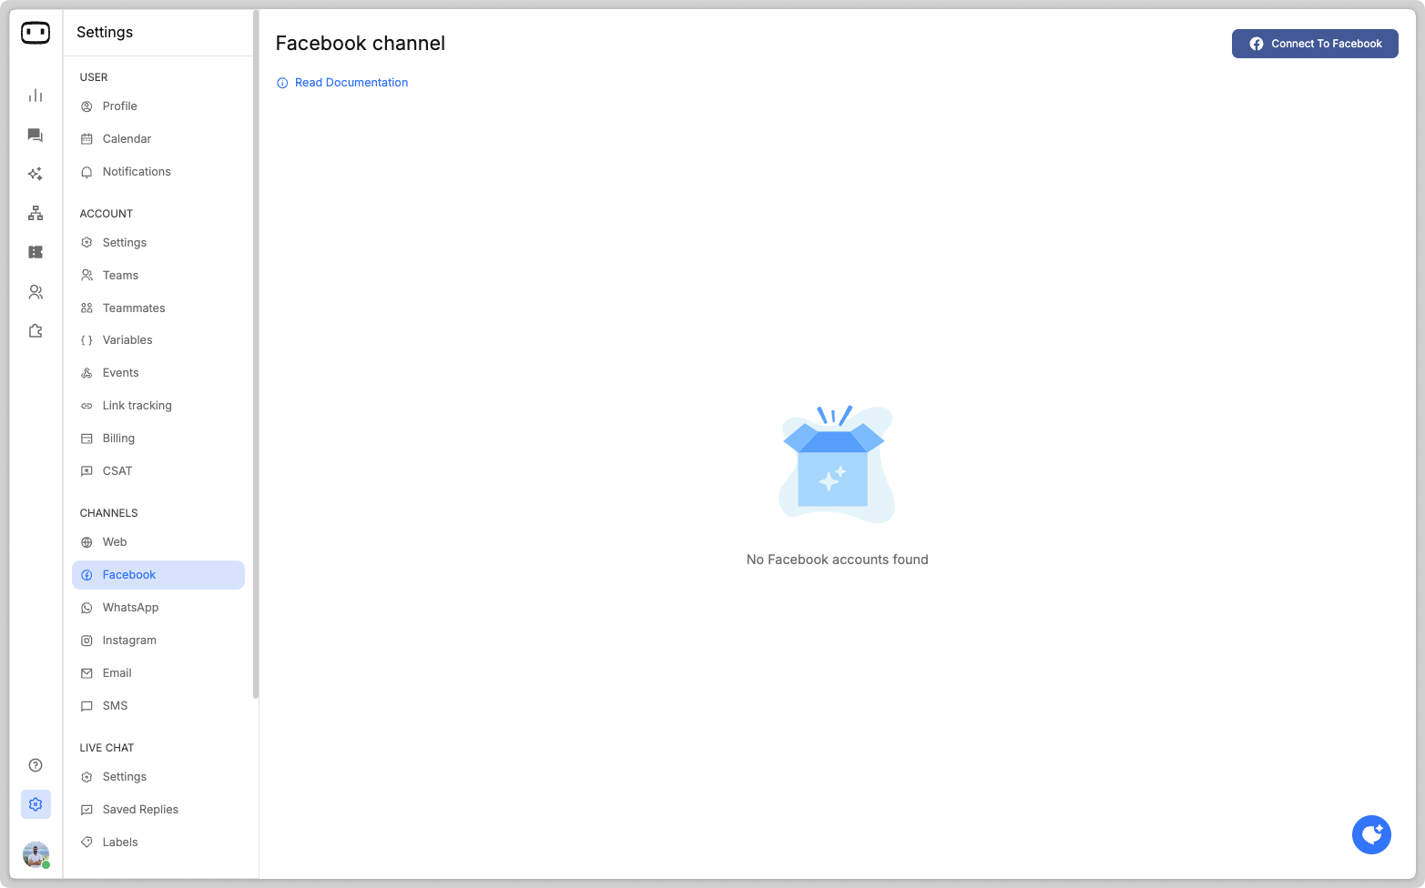Open Billing settings page

pos(118,439)
